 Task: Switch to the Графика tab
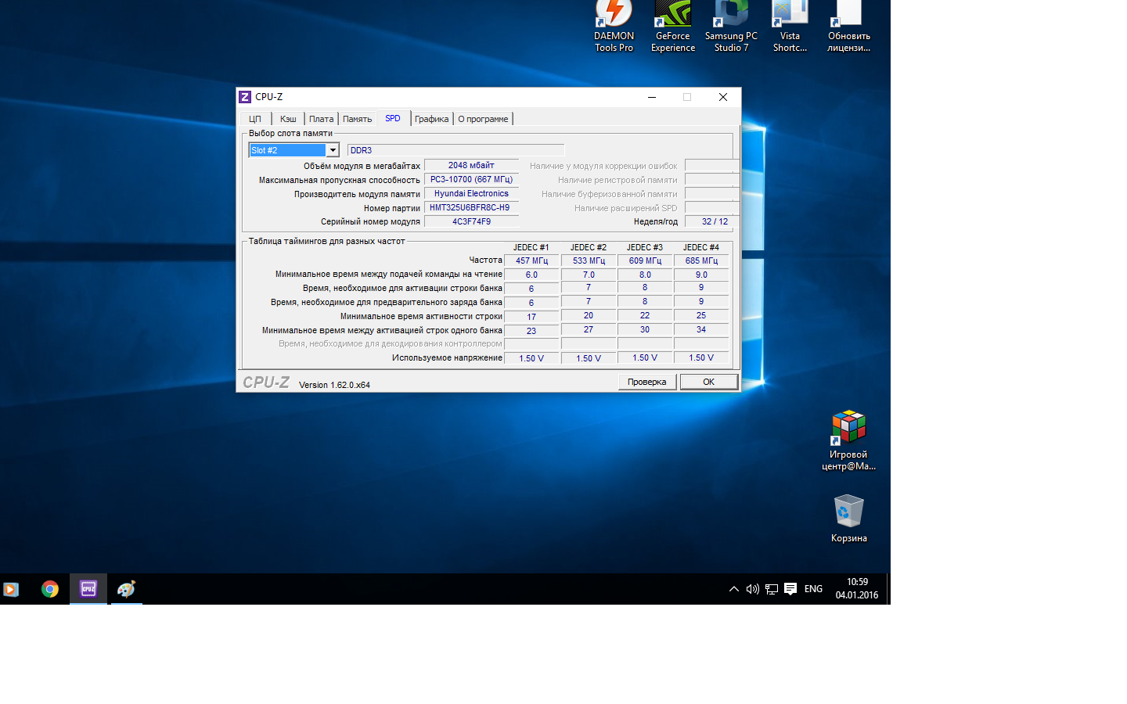[x=431, y=119]
